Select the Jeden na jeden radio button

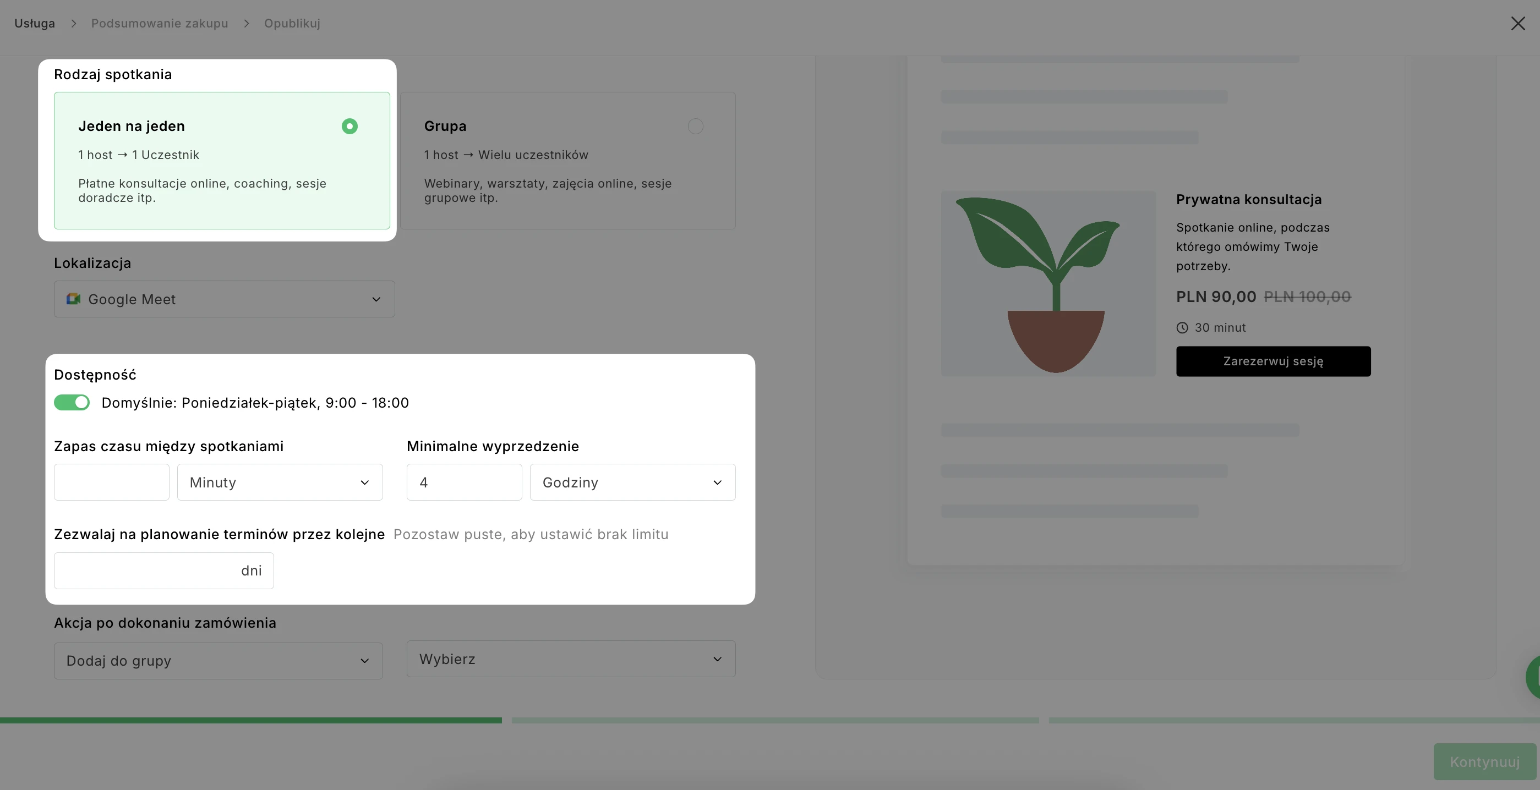click(x=349, y=126)
